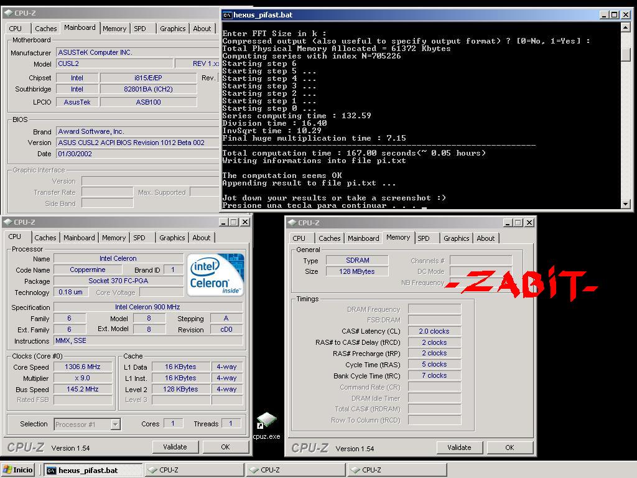This screenshot has width=637, height=478.
Task: Switch to Caches tab in CPU window
Action: [45, 238]
